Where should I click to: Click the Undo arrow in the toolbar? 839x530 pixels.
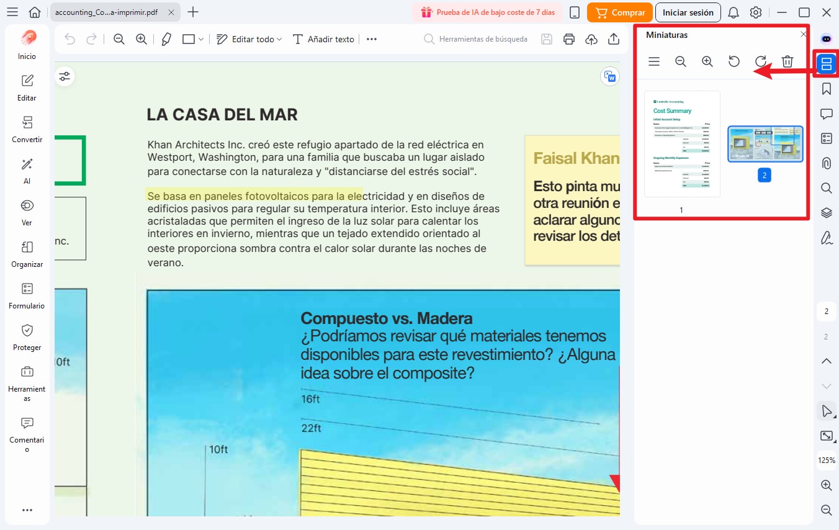(x=68, y=38)
